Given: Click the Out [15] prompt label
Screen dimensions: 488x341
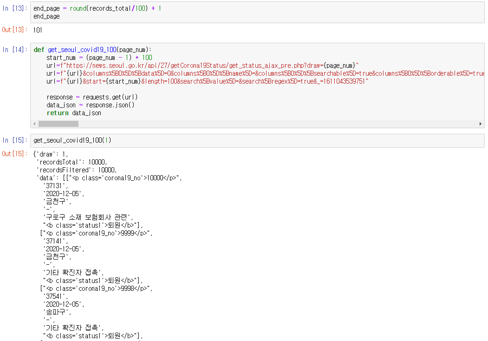Looking at the screenshot, I should [x=15, y=153].
